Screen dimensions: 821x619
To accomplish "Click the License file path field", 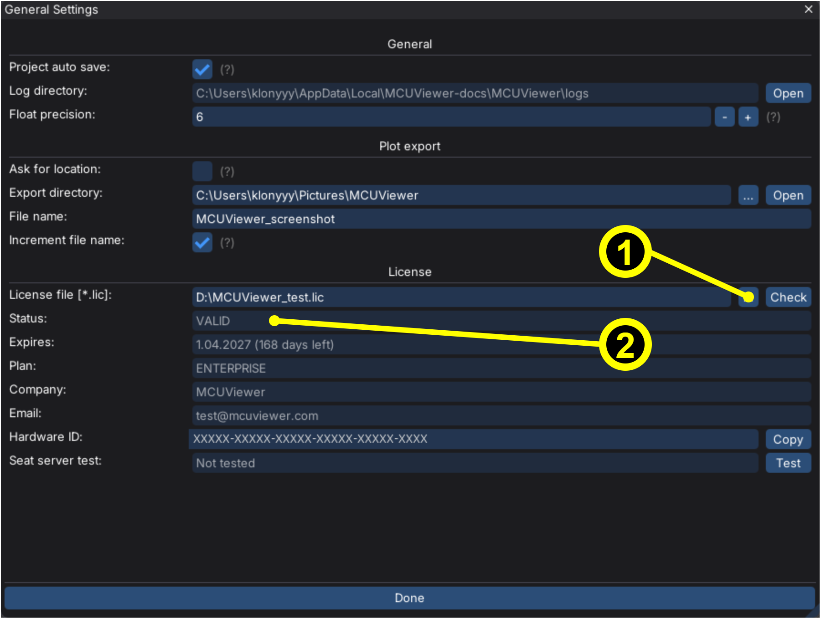I will 461,297.
